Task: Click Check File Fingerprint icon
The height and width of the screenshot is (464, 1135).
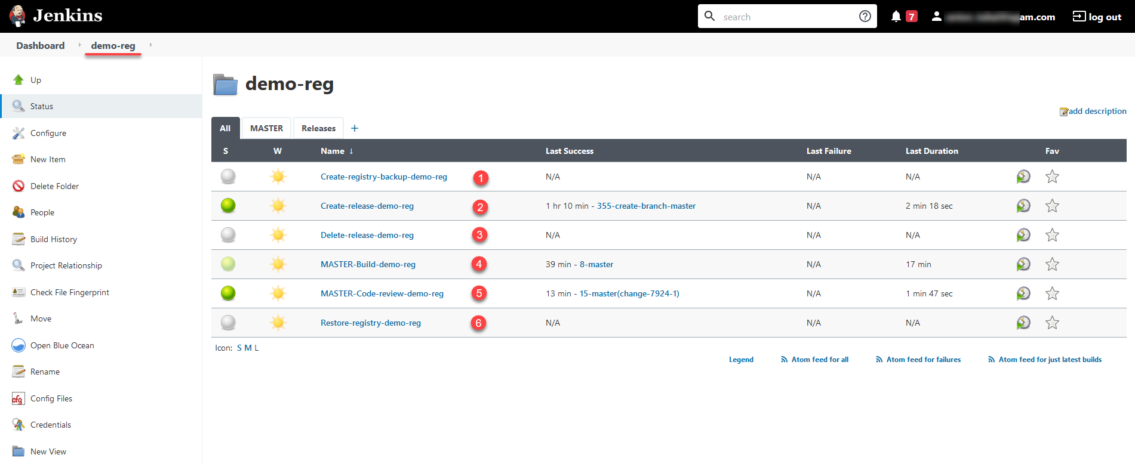Action: click(x=19, y=292)
